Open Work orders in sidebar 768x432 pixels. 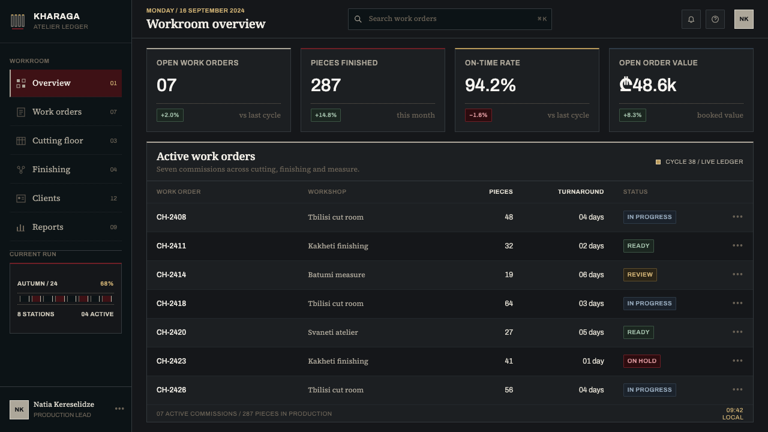pyautogui.click(x=66, y=112)
